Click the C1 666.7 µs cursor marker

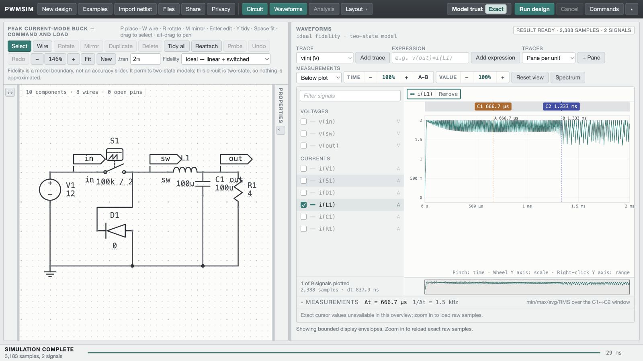pyautogui.click(x=493, y=106)
